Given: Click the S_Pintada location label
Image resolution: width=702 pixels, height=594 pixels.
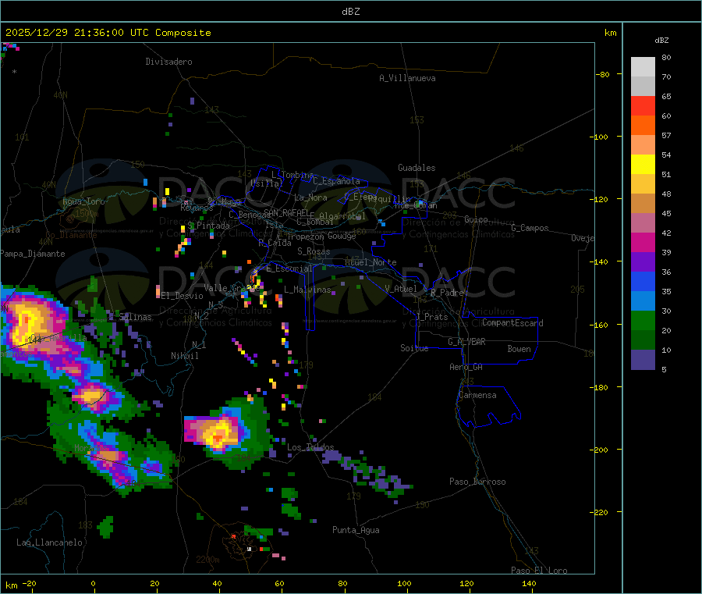Looking at the screenshot, I should tap(208, 226).
